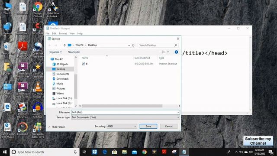Viewport: 277px width, 156px height.
Task: Select Recycle Bin desktop icon
Action: pyautogui.click(x=7, y=49)
